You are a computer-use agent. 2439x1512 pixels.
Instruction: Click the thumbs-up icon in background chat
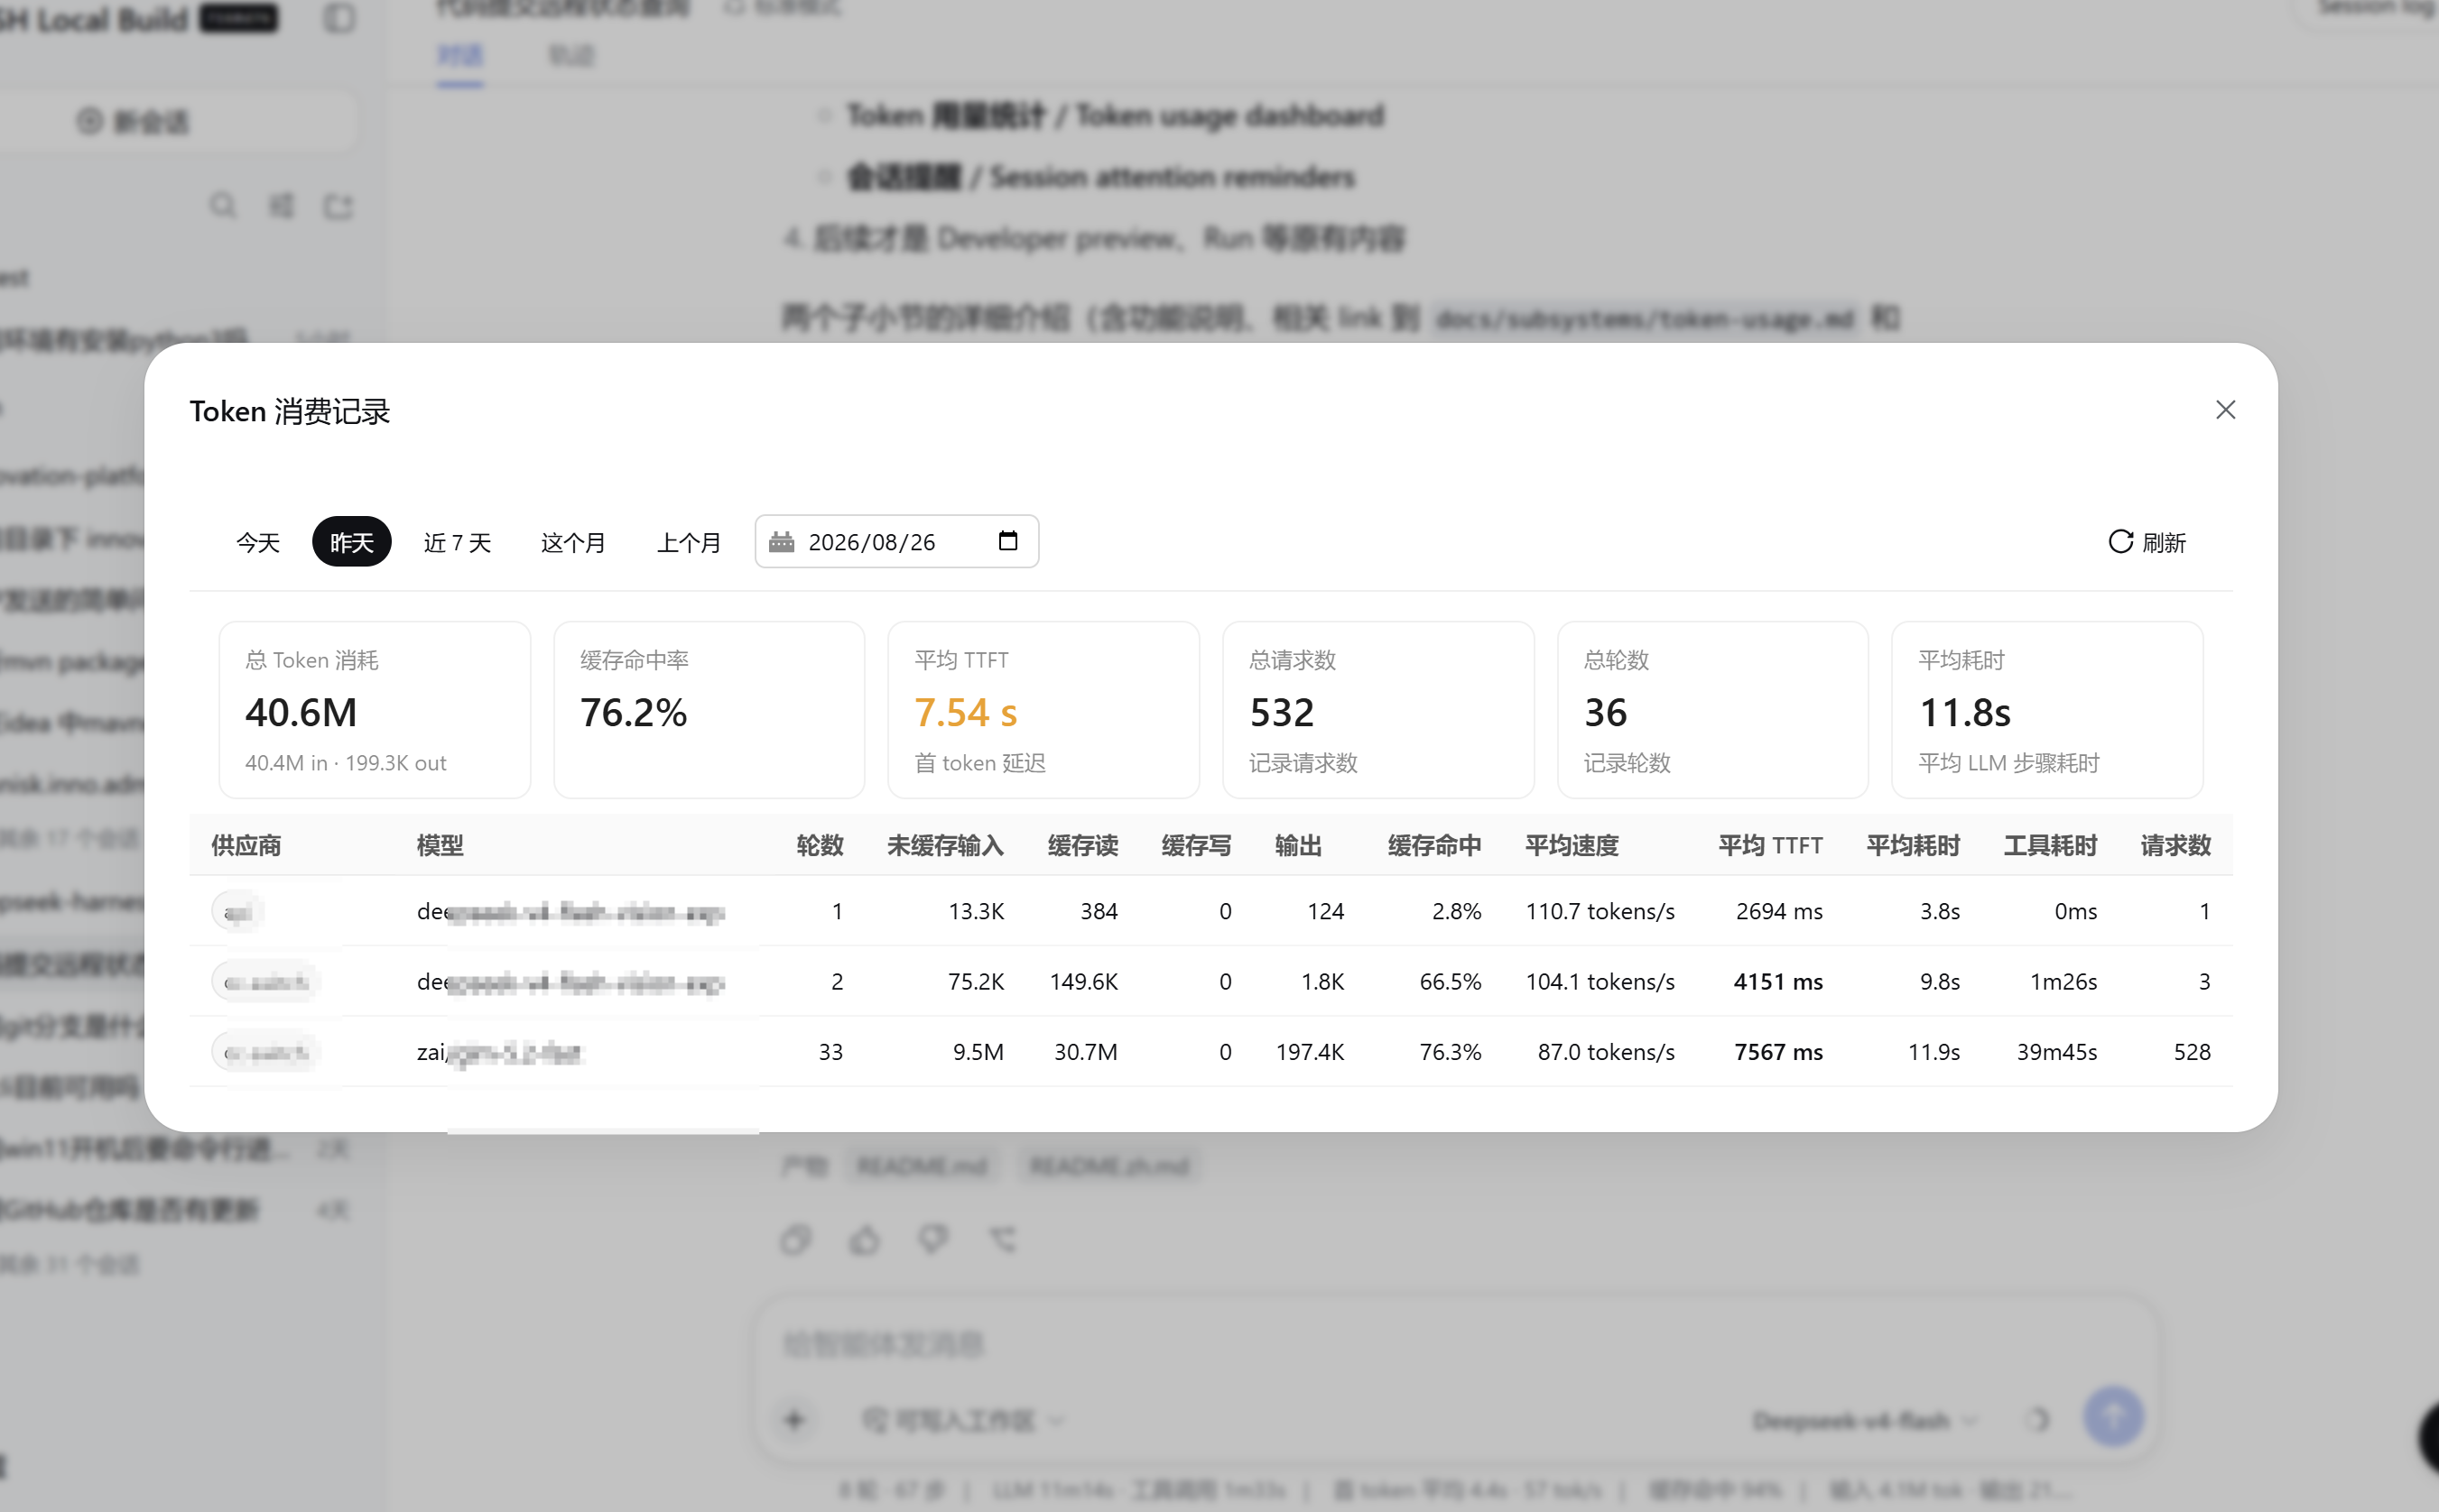pyautogui.click(x=866, y=1240)
